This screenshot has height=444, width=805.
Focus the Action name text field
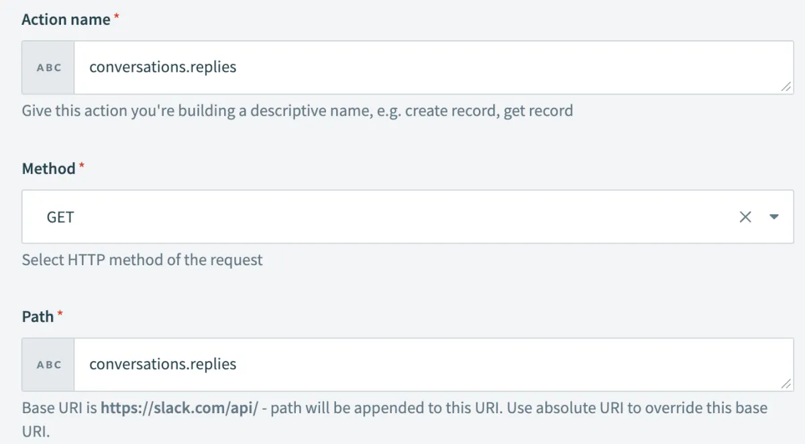pyautogui.click(x=429, y=68)
